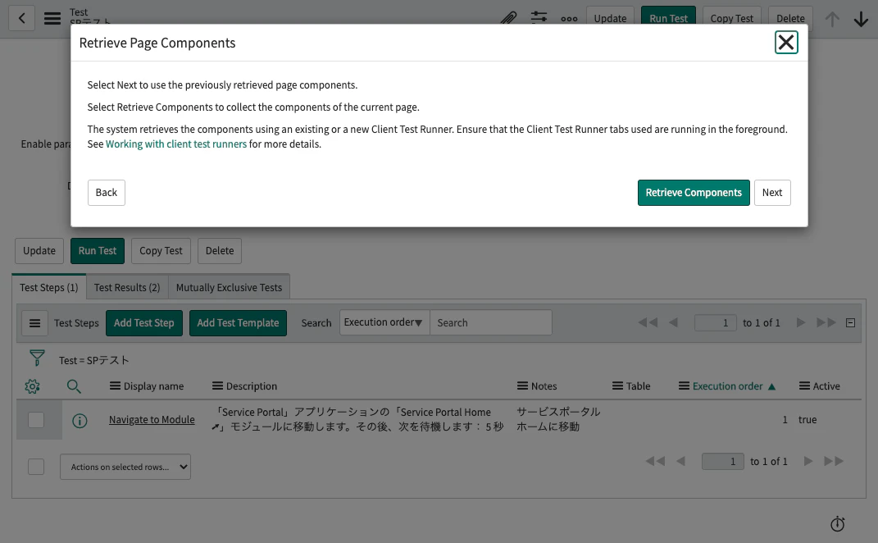Go to next page in bottom pagination

pos(808,461)
